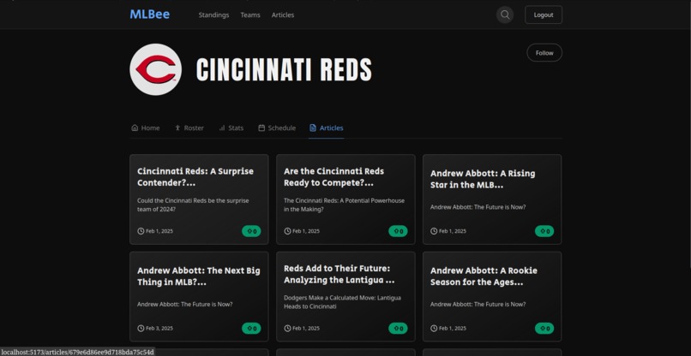Select the Articles team tab
Screen dimensions: 691x356
point(326,128)
